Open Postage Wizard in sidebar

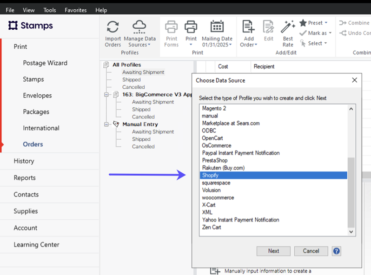tap(45, 63)
